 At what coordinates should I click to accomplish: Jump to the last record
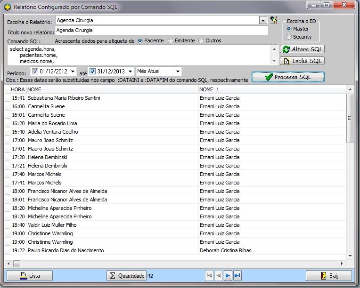coord(237,275)
